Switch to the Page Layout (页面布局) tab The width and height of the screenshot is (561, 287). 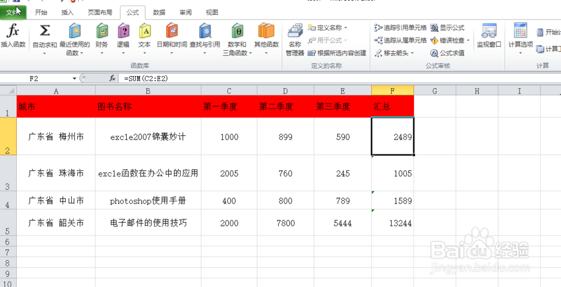(100, 12)
